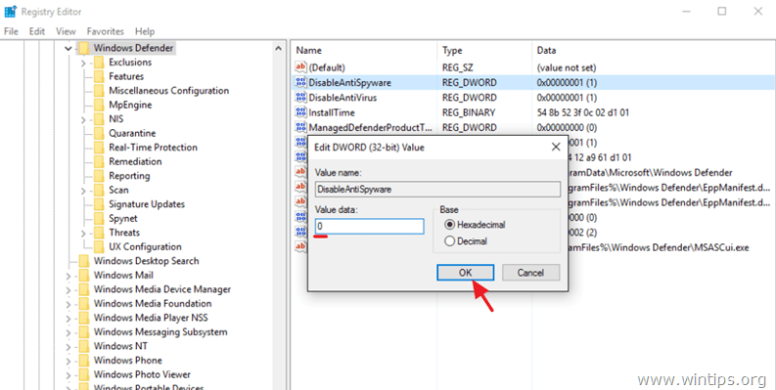Collapse the Windows Defender tree node

pos(68,49)
